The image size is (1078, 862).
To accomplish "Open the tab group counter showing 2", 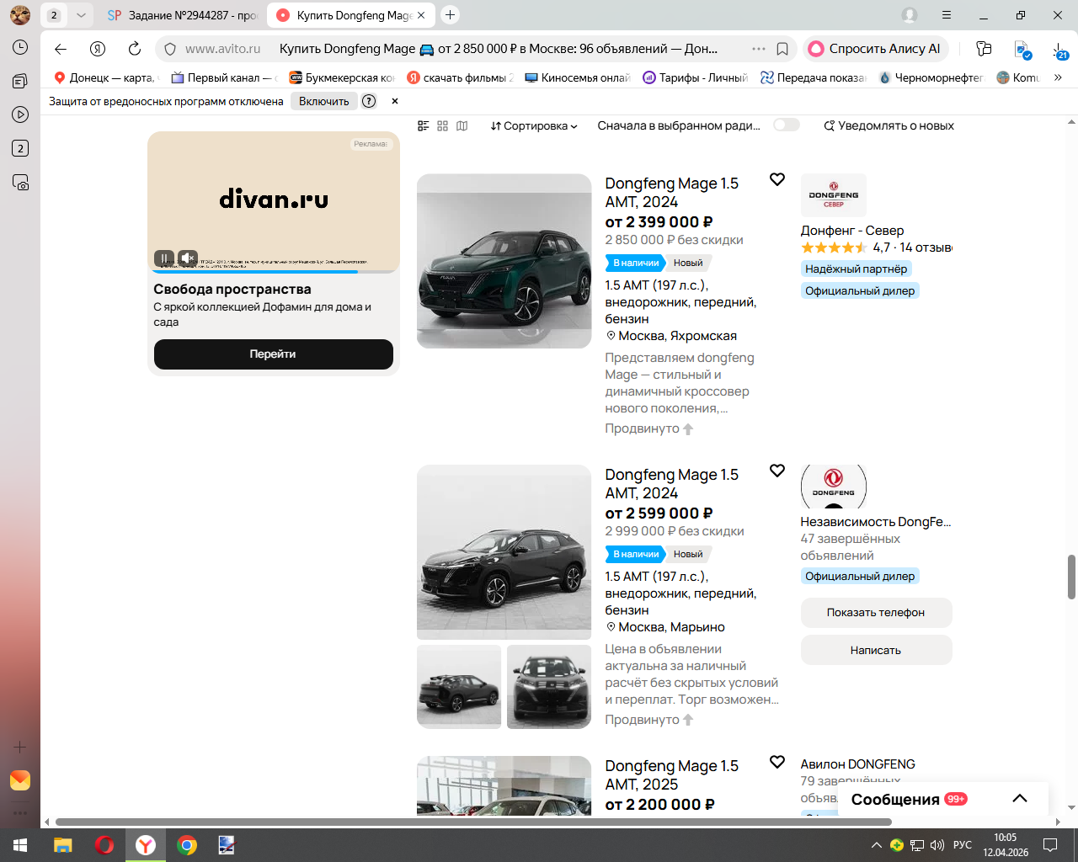I will [x=54, y=15].
